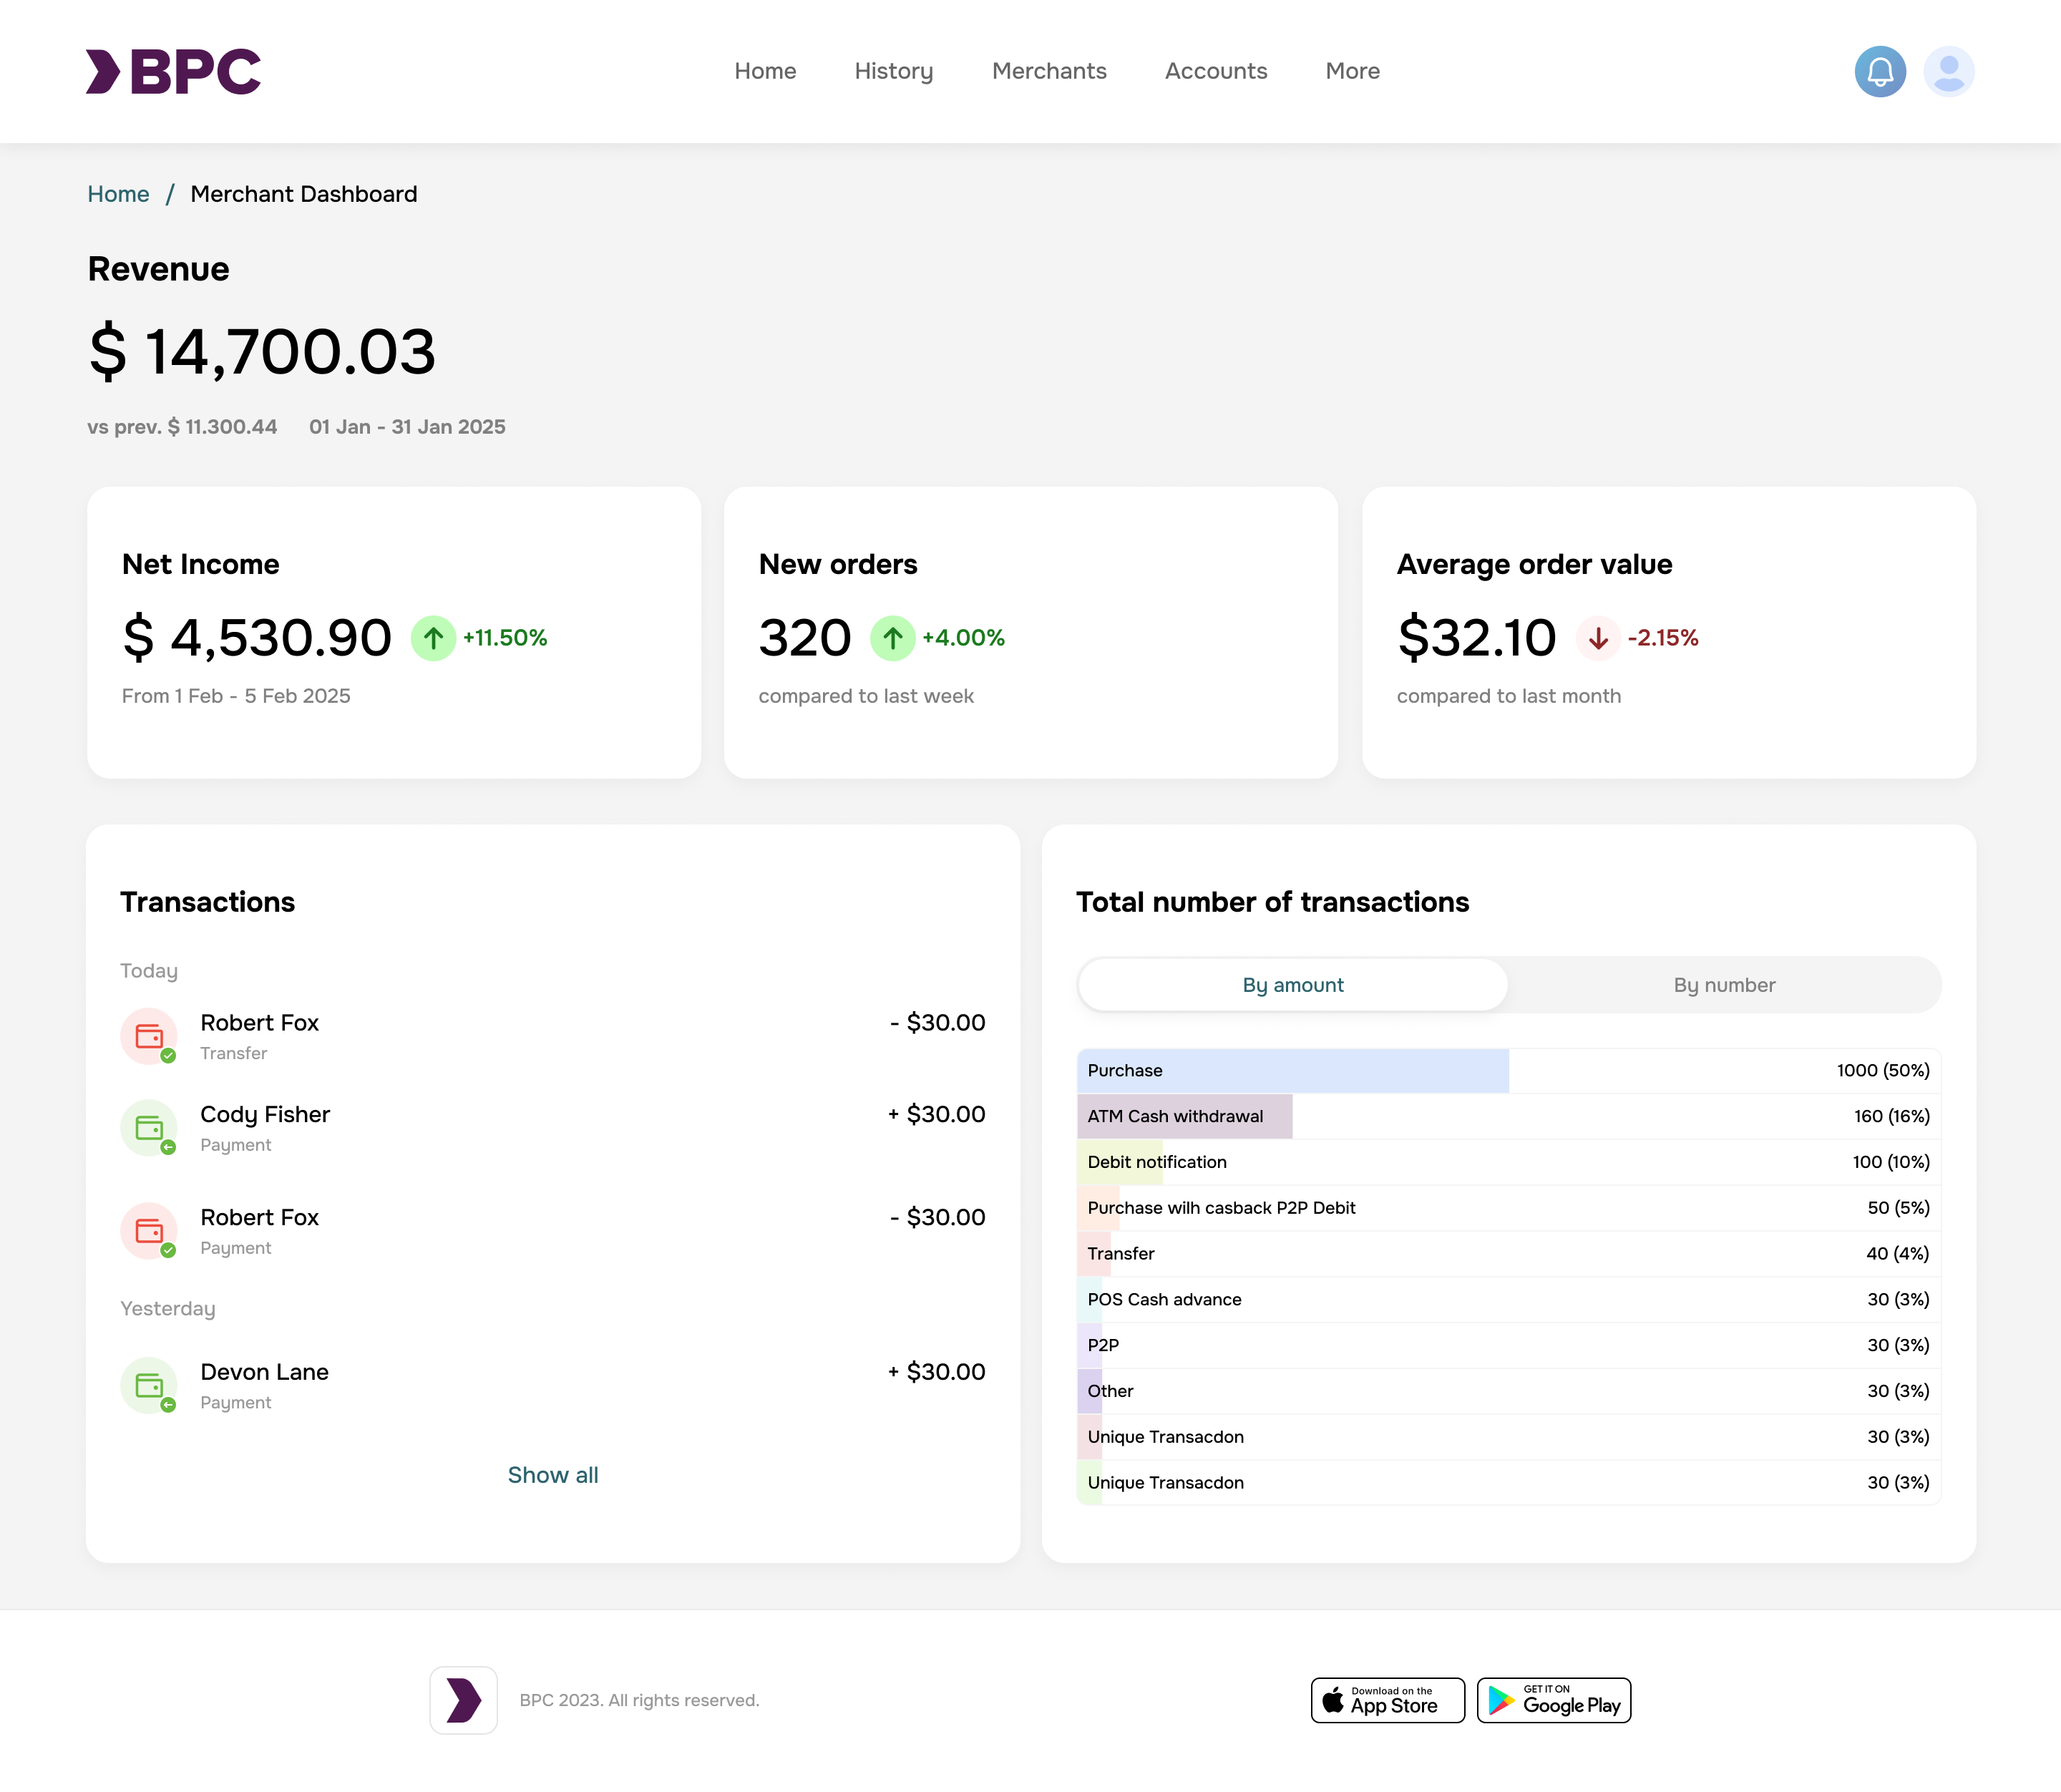Open the Home breadcrumb link
The height and width of the screenshot is (1792, 2061).
pyautogui.click(x=118, y=193)
